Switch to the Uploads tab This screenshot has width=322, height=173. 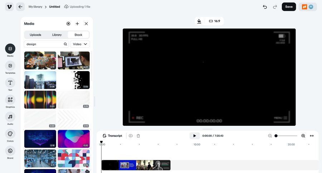pyautogui.click(x=35, y=35)
